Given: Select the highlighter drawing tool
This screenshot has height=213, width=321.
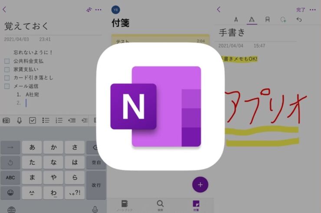Looking at the screenshot, I should [252, 19].
